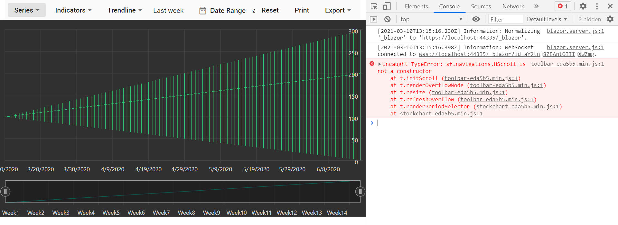Open DevTools settings gear icon
Screen dimensions: 618x225
pyautogui.click(x=583, y=6)
